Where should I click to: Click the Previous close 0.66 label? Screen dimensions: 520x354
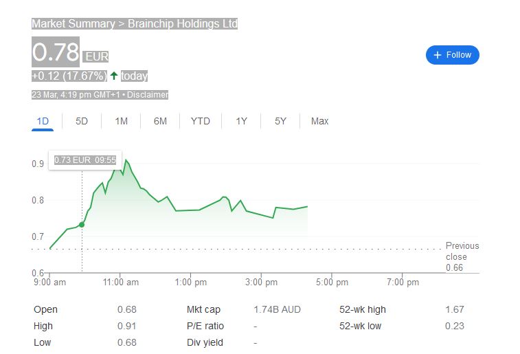[x=462, y=256]
